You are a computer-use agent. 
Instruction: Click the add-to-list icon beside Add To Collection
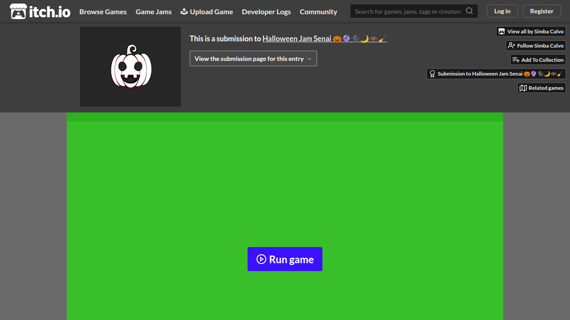coord(516,60)
